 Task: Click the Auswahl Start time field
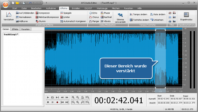[164, 99]
